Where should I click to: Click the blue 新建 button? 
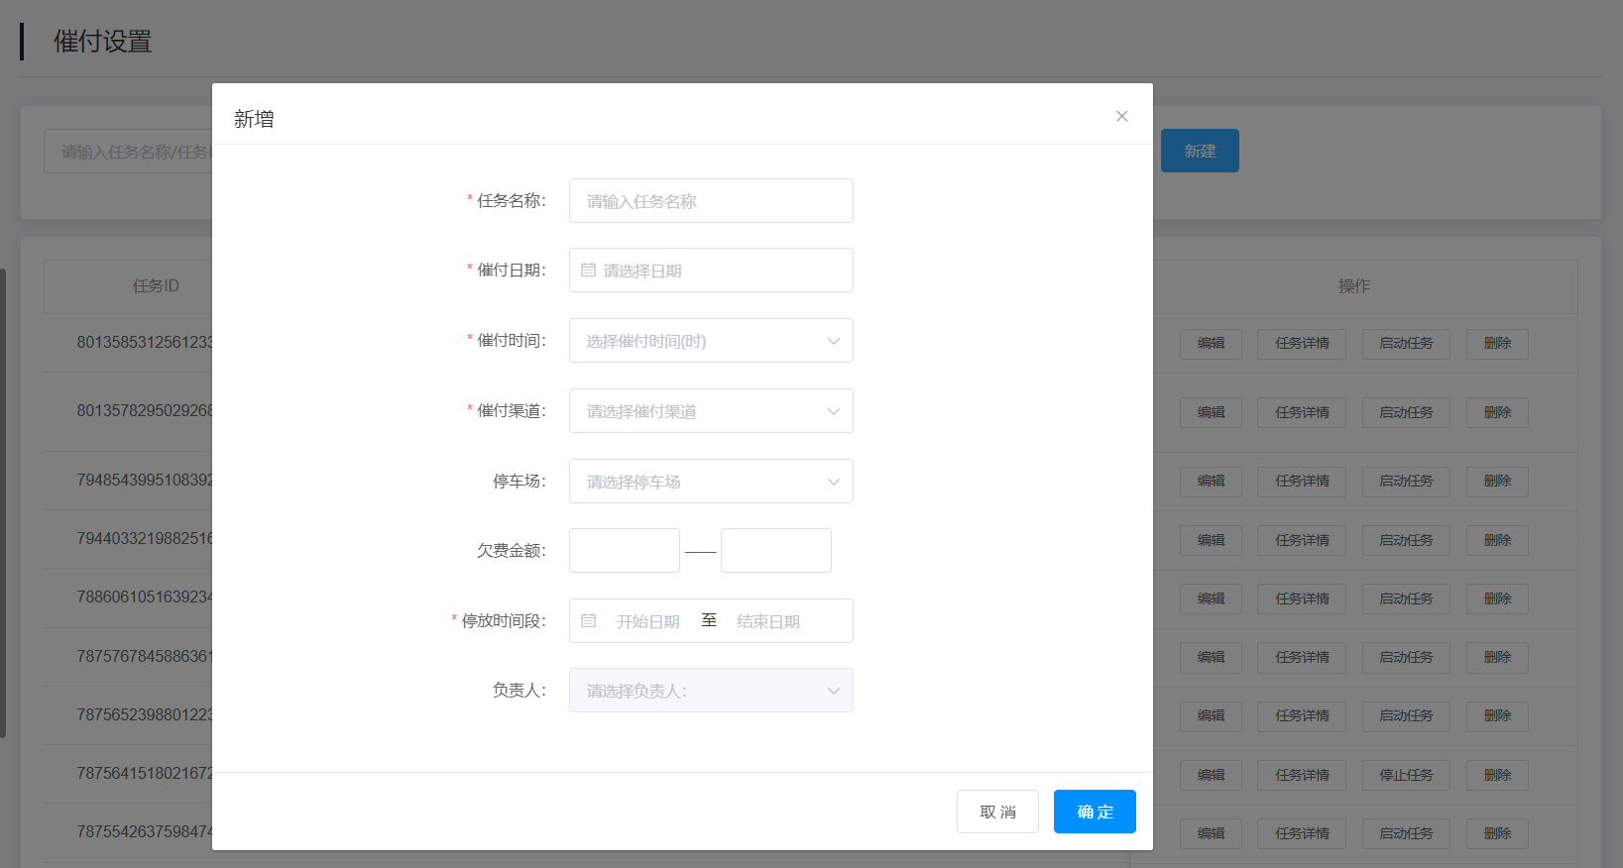click(x=1200, y=151)
